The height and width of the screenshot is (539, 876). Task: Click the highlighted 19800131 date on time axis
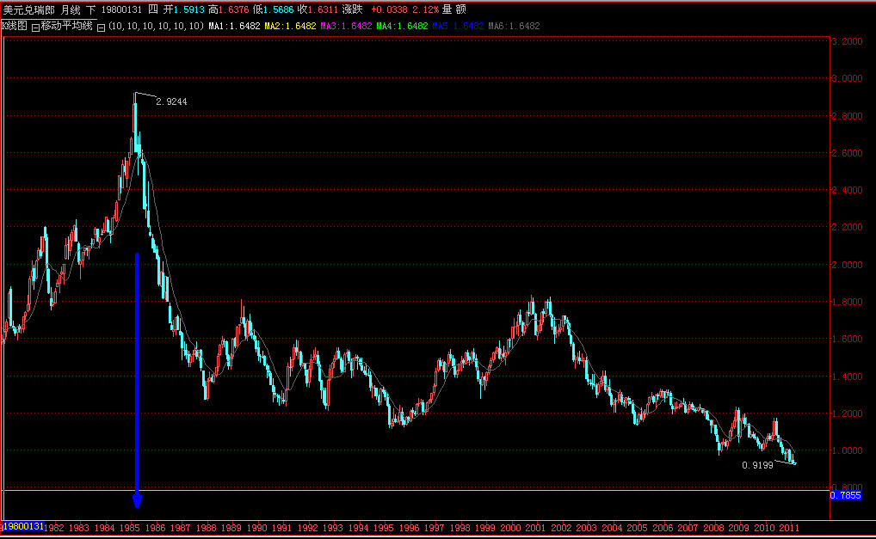point(23,526)
